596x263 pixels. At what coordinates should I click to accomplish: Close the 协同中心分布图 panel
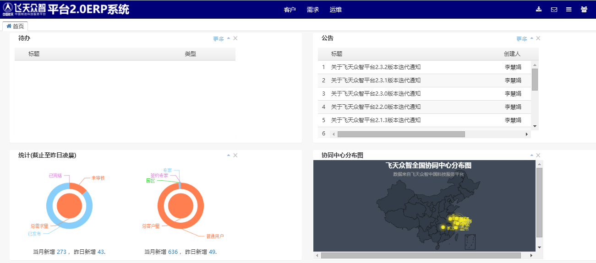[538, 156]
